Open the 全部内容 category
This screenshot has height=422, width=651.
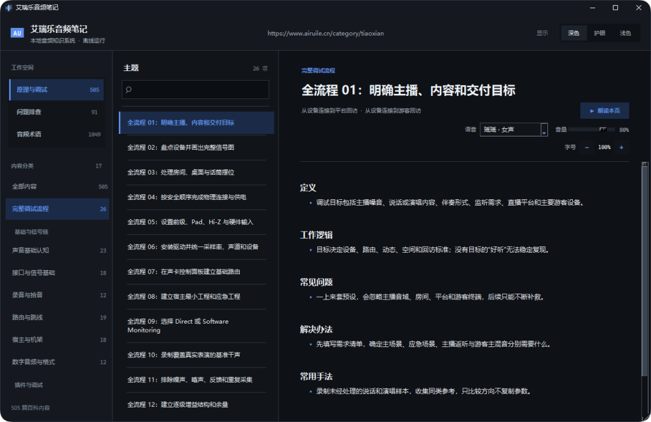[x=58, y=187]
